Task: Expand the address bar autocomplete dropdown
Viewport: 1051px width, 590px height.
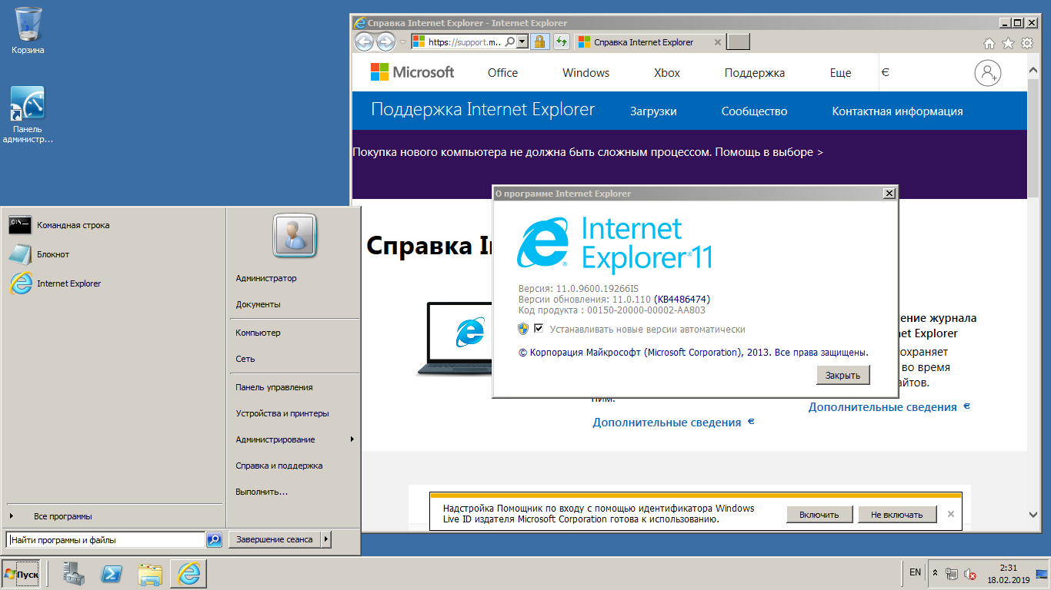Action: click(x=522, y=42)
